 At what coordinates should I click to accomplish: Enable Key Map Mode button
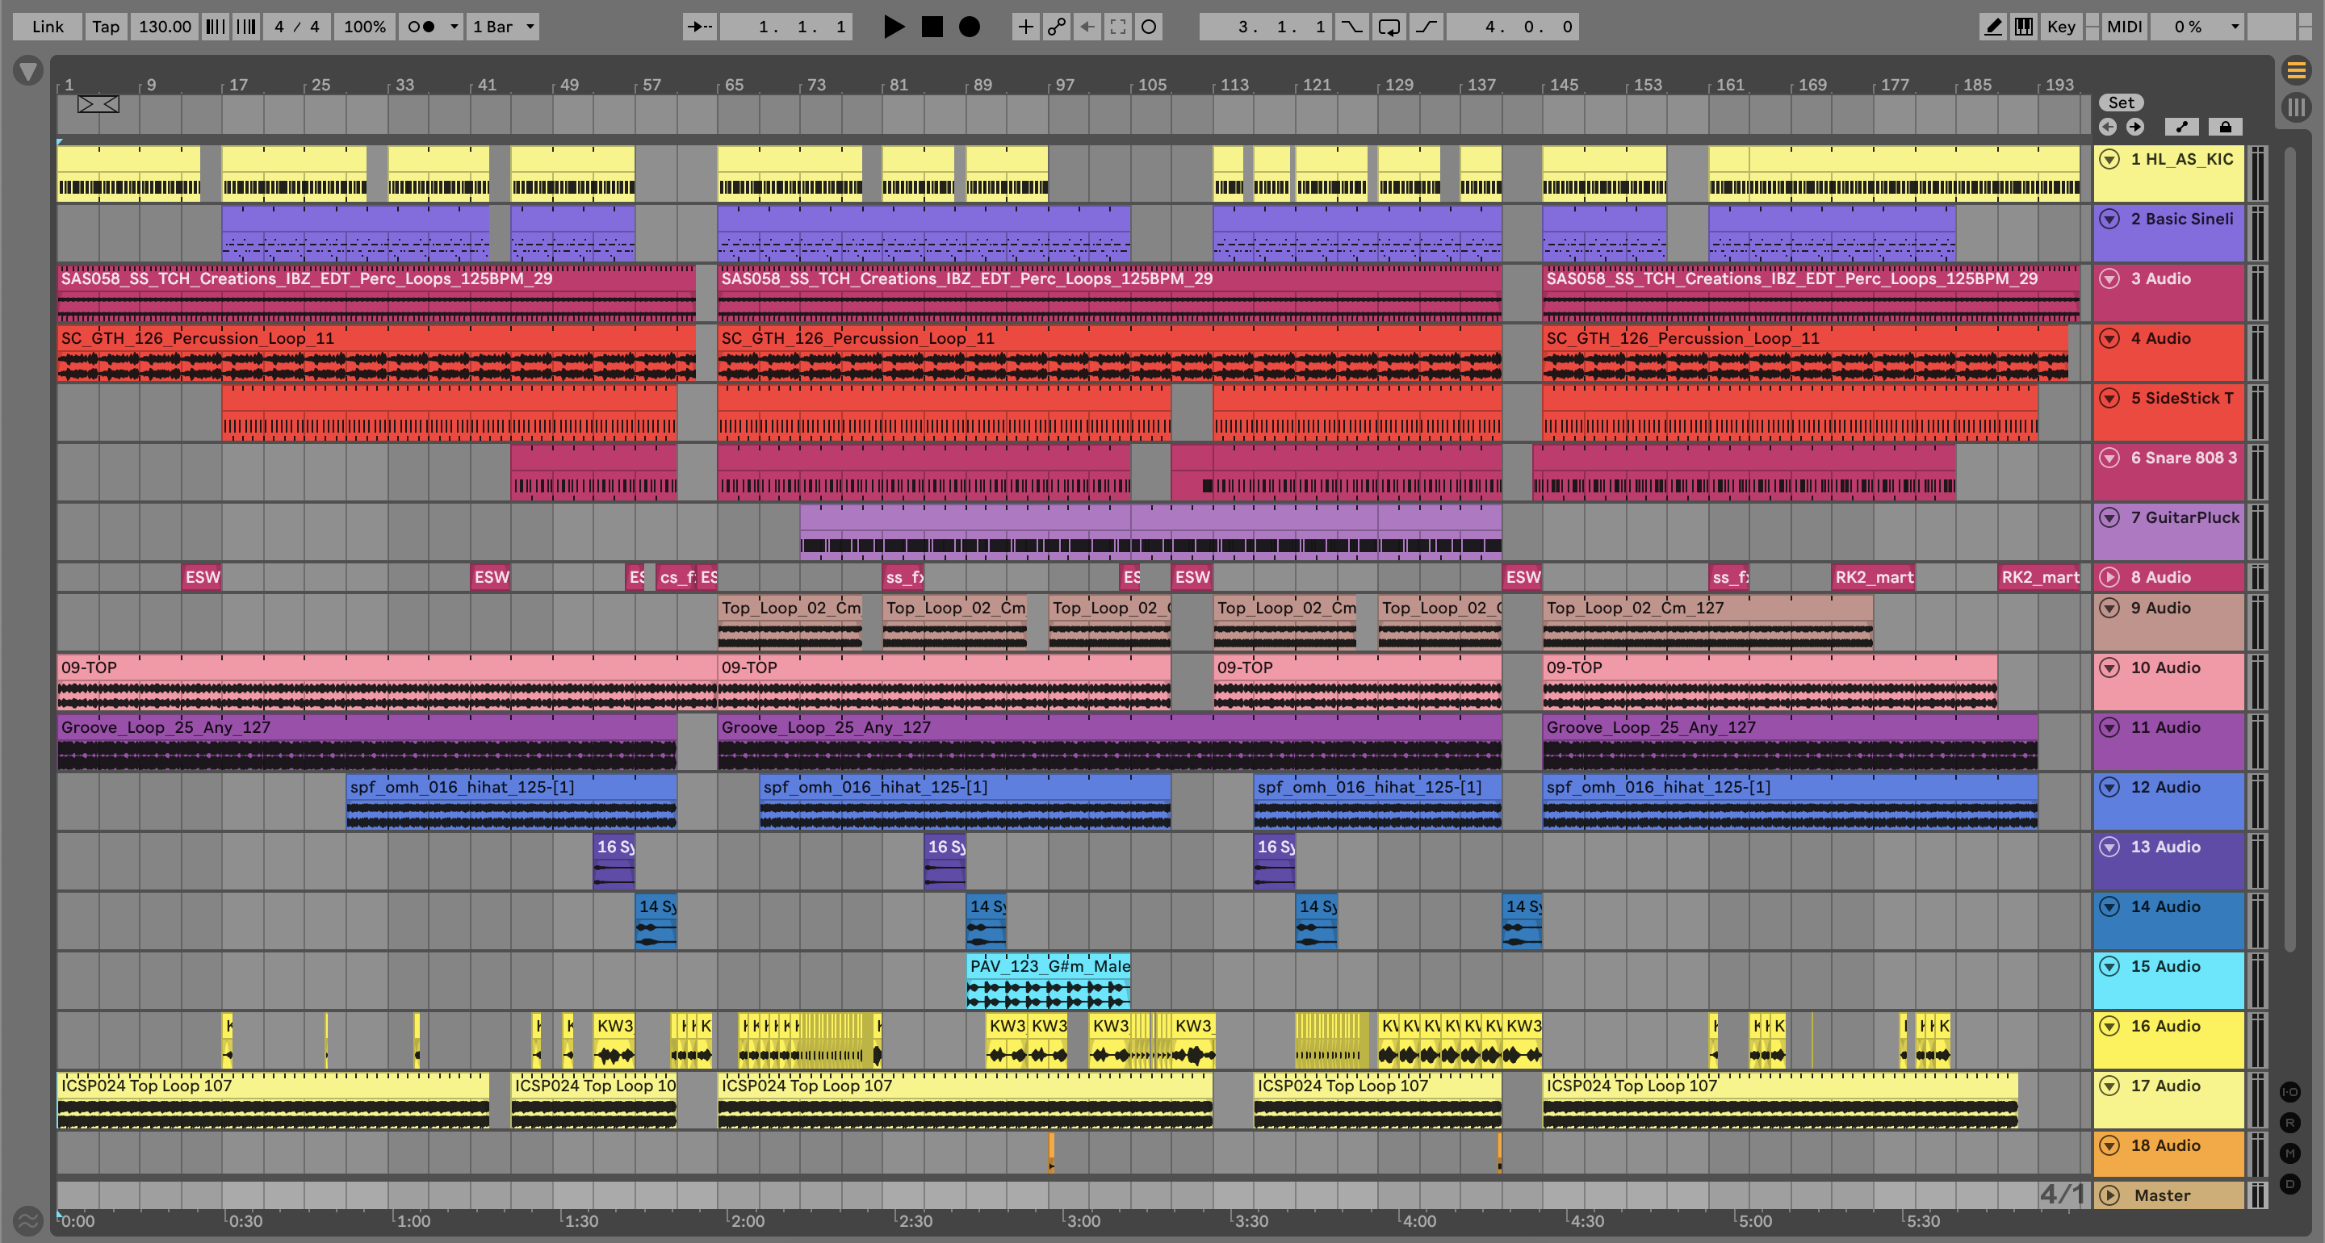tap(2062, 27)
